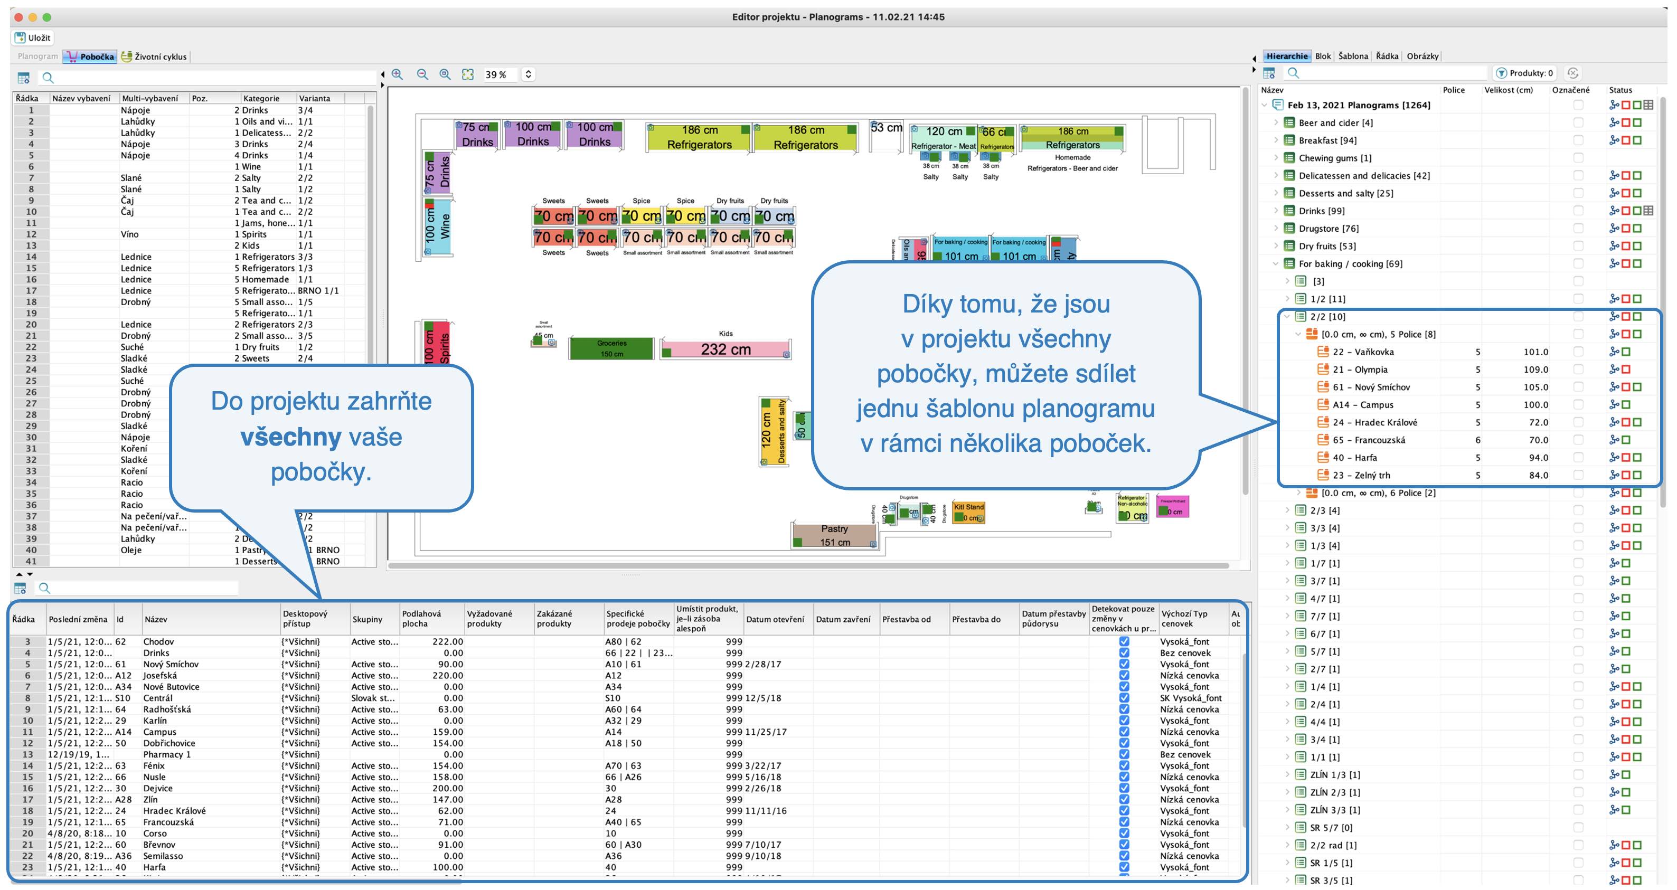Expand the Breakfast node
Image resolution: width=1677 pixels, height=890 pixels.
[x=1276, y=140]
